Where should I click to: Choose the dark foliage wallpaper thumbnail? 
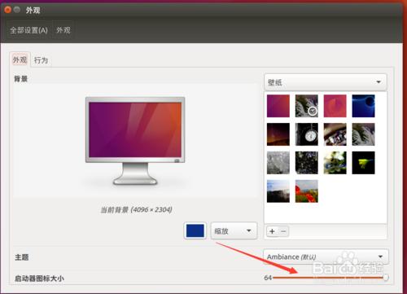(x=307, y=163)
